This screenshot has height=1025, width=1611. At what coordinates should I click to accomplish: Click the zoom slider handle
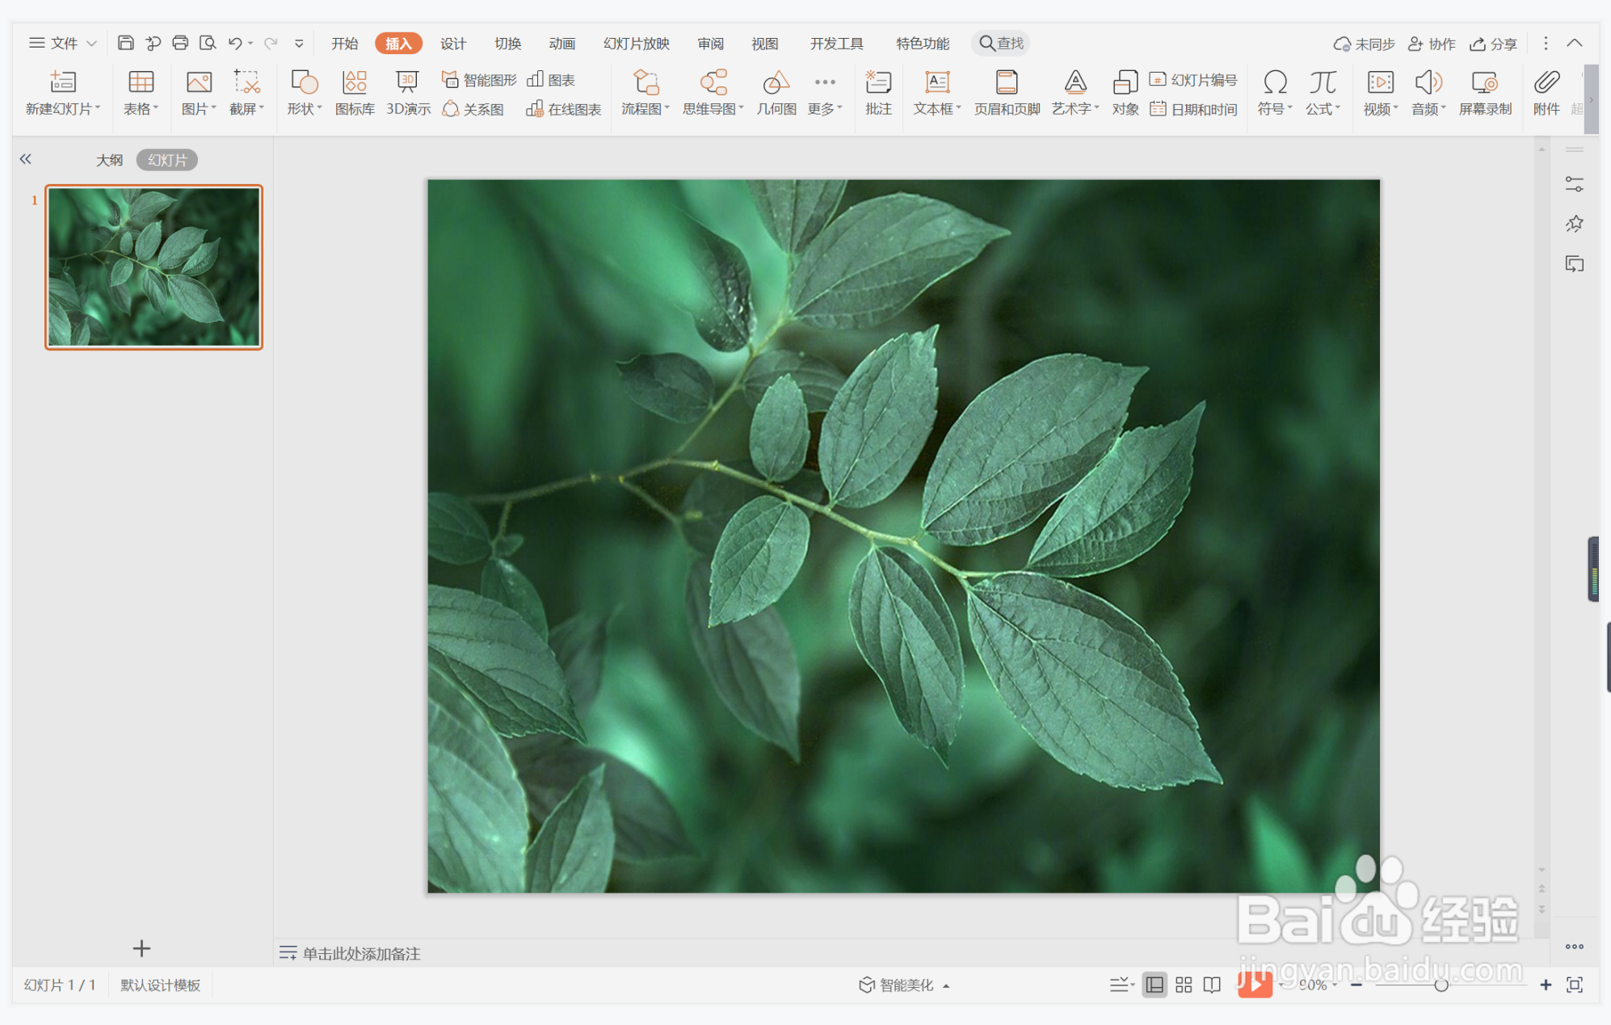tap(1441, 985)
